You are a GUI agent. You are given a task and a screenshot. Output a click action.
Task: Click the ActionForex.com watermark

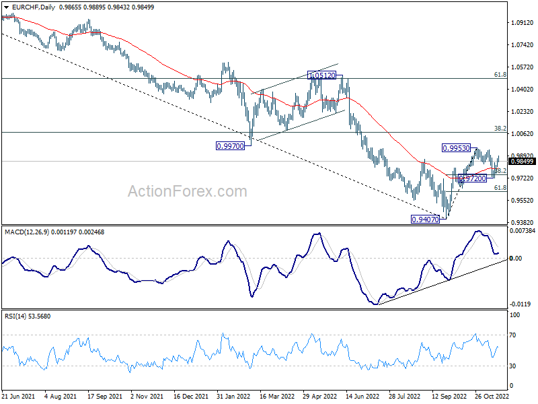point(188,191)
